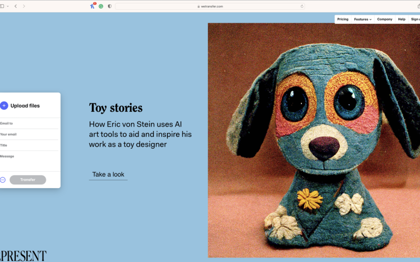This screenshot has width=420, height=262.
Task: Go forward with the browser forward arrow
Action: pos(24,6)
